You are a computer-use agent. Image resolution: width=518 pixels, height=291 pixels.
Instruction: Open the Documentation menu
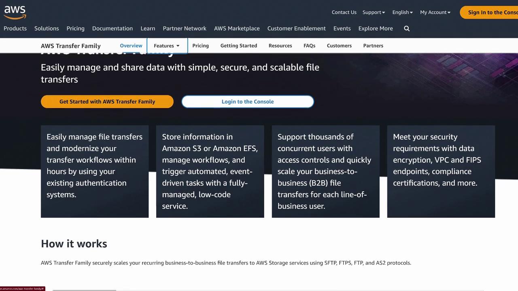(113, 28)
